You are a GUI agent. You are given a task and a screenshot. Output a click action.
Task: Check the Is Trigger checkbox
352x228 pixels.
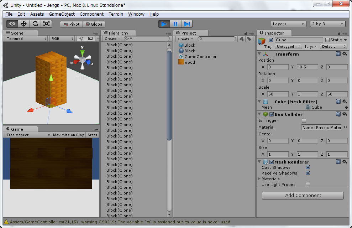coord(304,121)
